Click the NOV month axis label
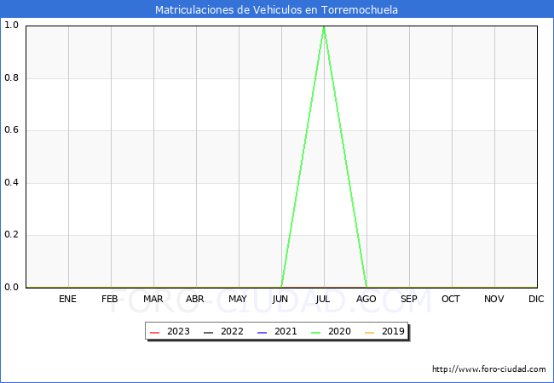This screenshot has width=554, height=383. tap(494, 299)
